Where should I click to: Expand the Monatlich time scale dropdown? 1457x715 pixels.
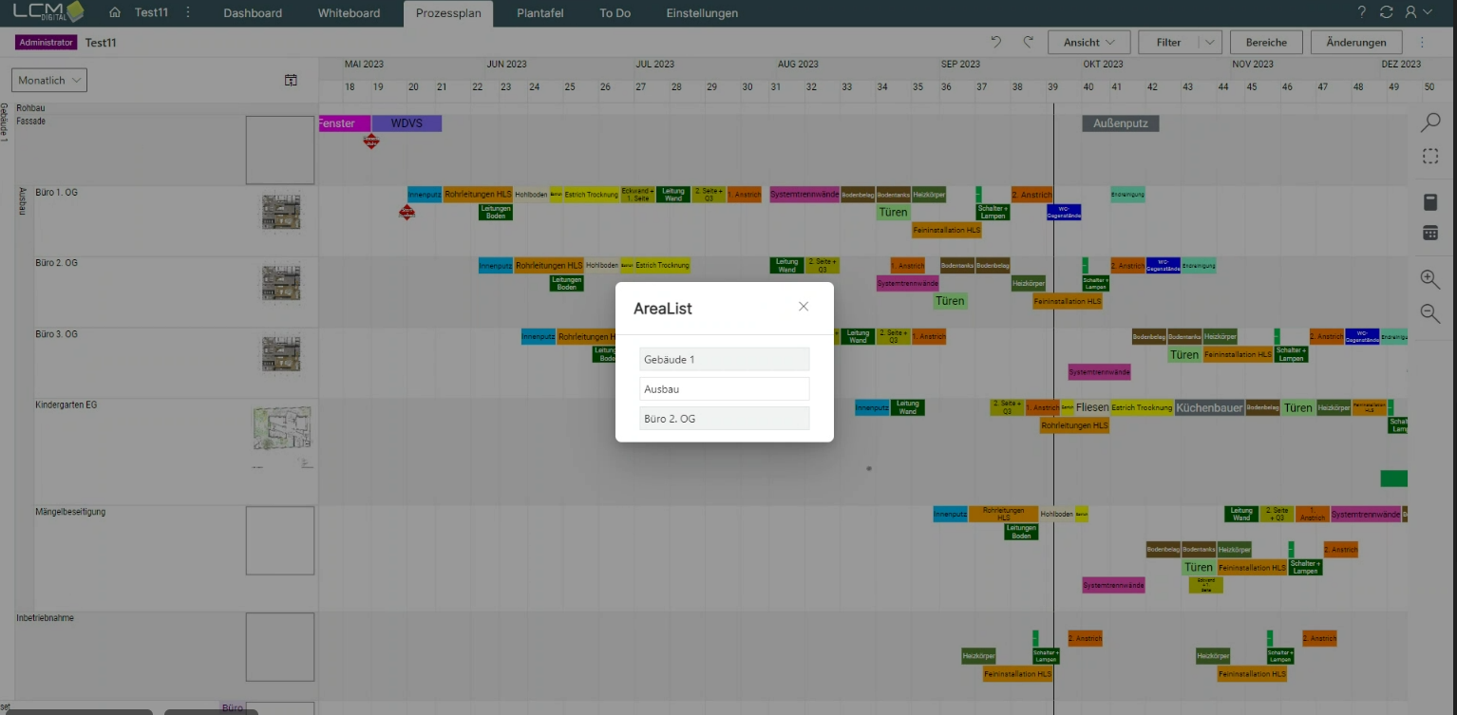point(49,81)
